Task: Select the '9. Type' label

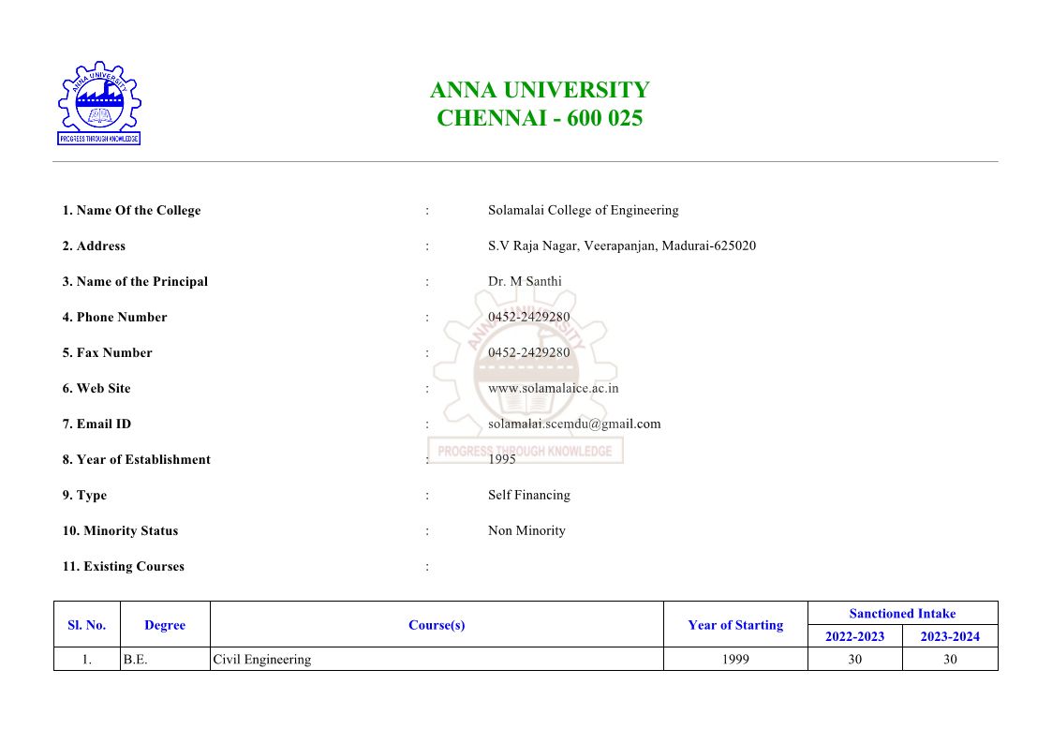Action: (x=84, y=495)
